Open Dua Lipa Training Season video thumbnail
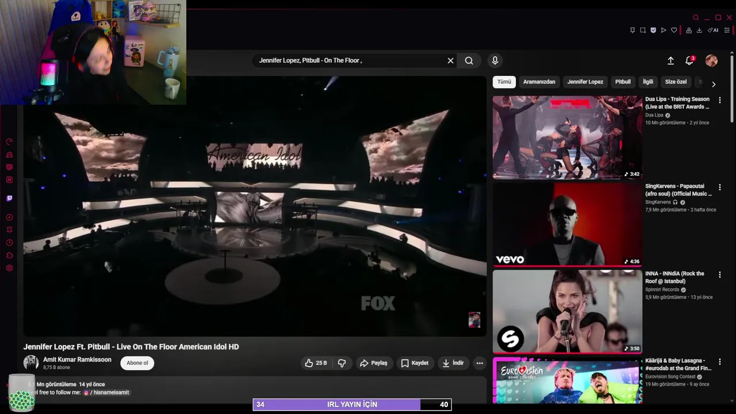736x414 pixels. (568, 137)
